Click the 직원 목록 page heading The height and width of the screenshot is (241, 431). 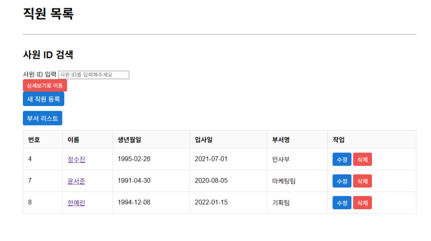coord(49,13)
